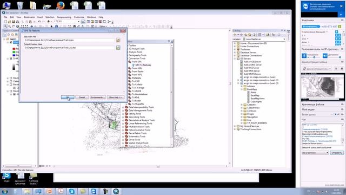Open the Selection menu
The height and width of the screenshot is (195, 346).
tap(50, 17)
